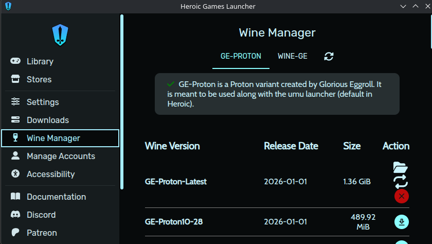Open the Stores section

coord(60,79)
